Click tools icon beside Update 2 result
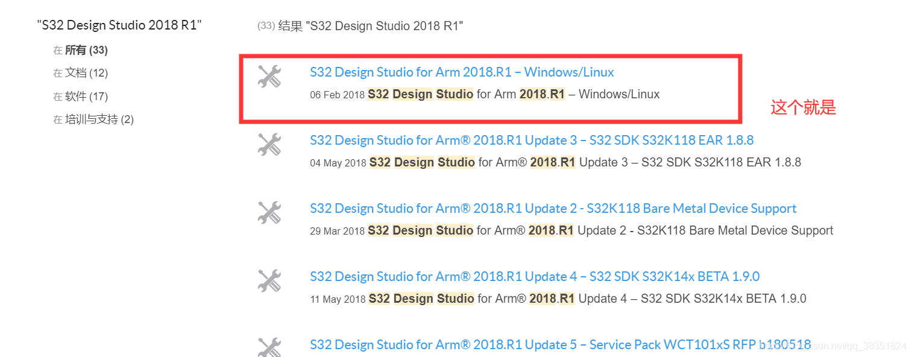Image resolution: width=912 pixels, height=357 pixels. 269,213
